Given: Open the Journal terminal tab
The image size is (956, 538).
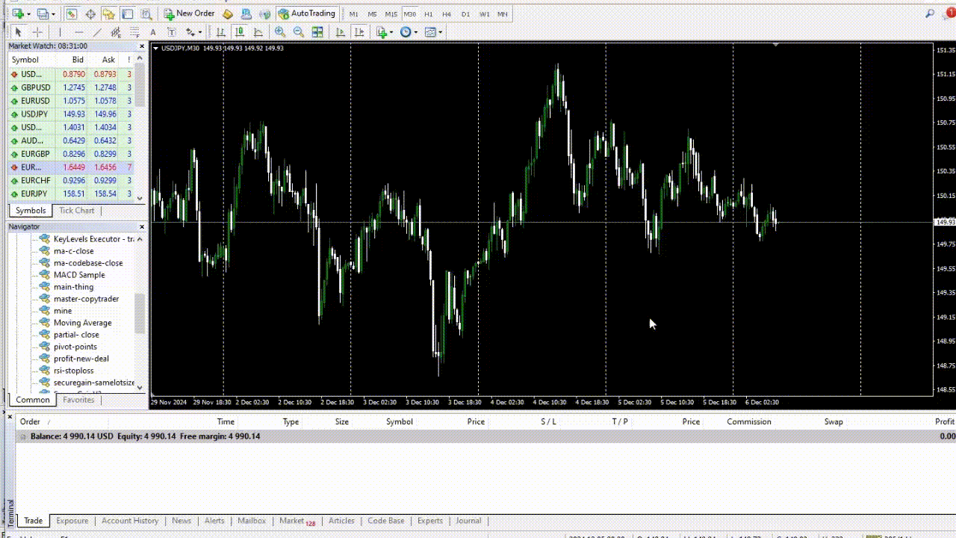Looking at the screenshot, I should point(469,521).
